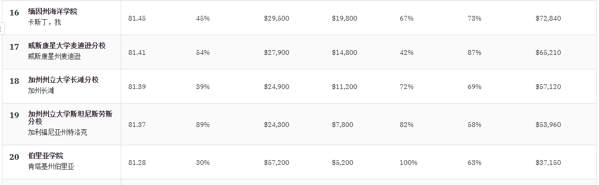The height and width of the screenshot is (185, 599).
Task: Open the 缅因州海洋学院 school link
Action: 53,11
